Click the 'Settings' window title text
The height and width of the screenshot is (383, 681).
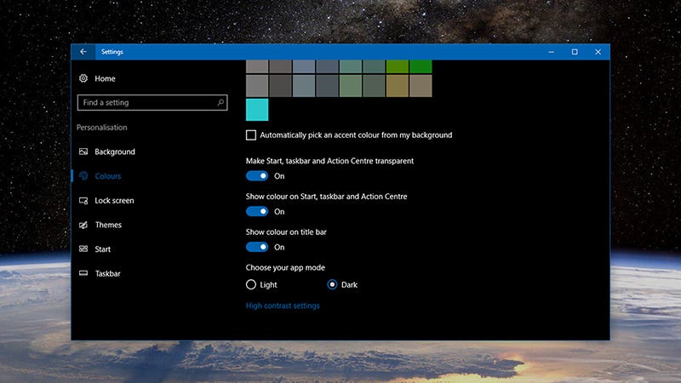pos(112,52)
